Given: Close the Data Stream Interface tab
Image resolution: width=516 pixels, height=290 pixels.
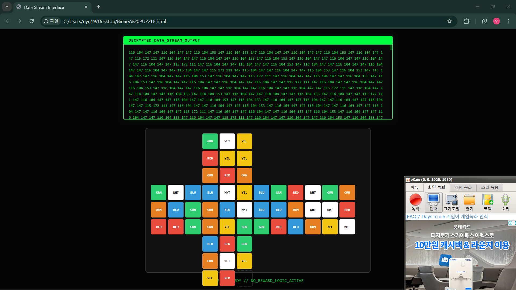Looking at the screenshot, I should click(86, 7).
